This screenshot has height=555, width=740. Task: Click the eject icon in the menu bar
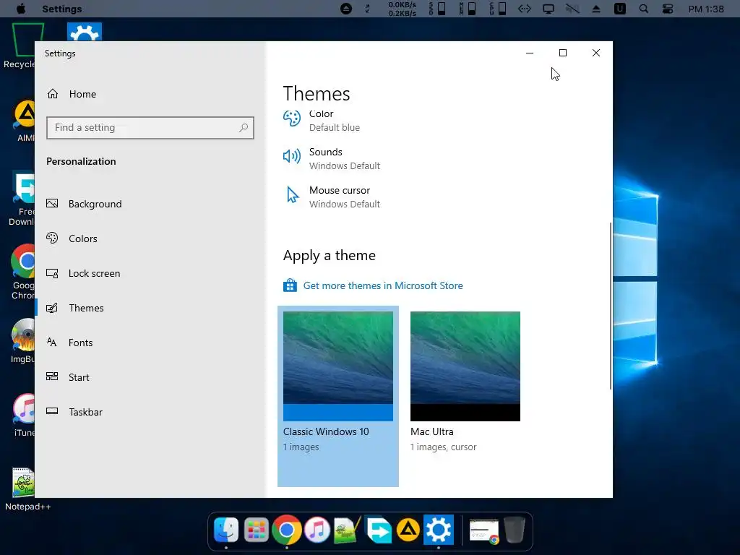coord(596,9)
